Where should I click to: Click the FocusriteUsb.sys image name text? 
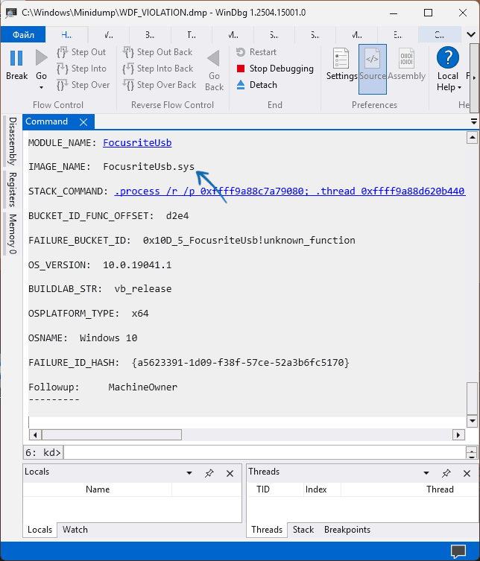(x=148, y=167)
